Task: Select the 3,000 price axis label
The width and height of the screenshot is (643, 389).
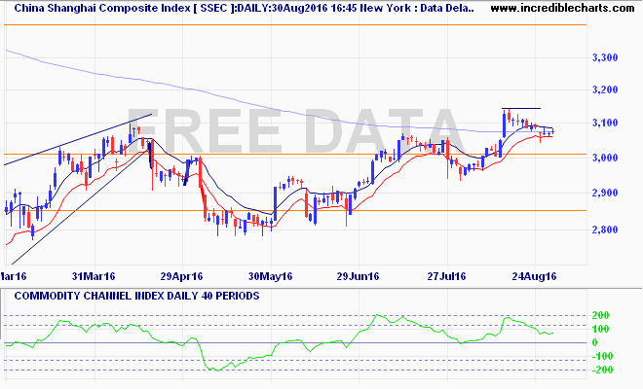Action: pos(605,158)
